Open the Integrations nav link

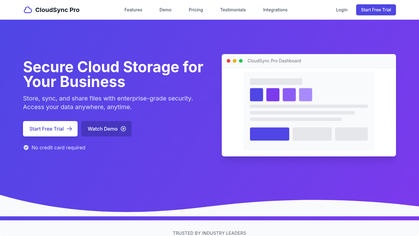pyautogui.click(x=275, y=10)
